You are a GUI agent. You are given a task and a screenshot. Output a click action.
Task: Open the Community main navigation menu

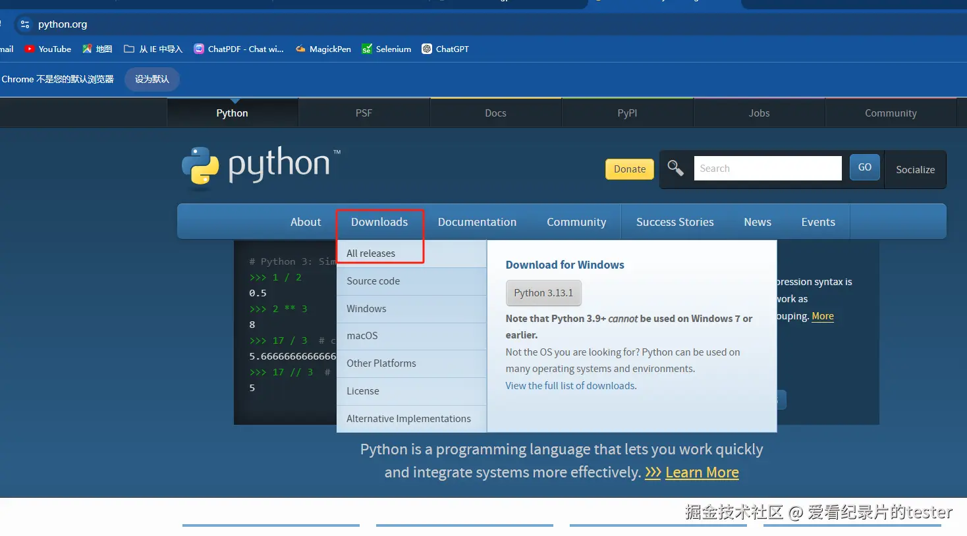(x=576, y=222)
